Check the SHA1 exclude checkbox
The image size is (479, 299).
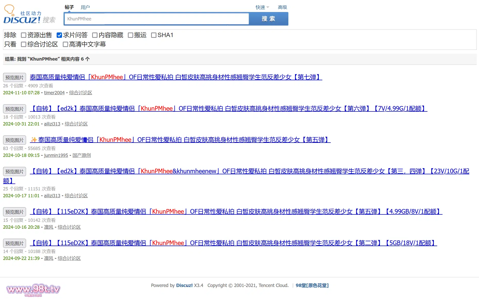(154, 35)
